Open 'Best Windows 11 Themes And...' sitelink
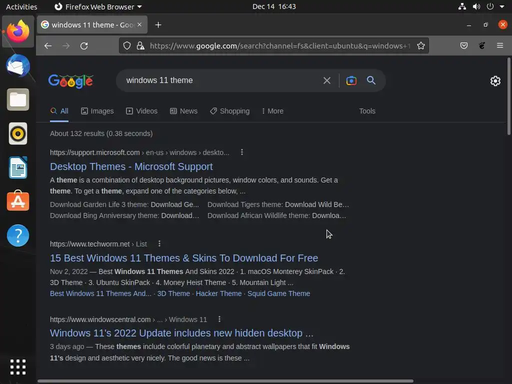The image size is (512, 384). (100, 293)
